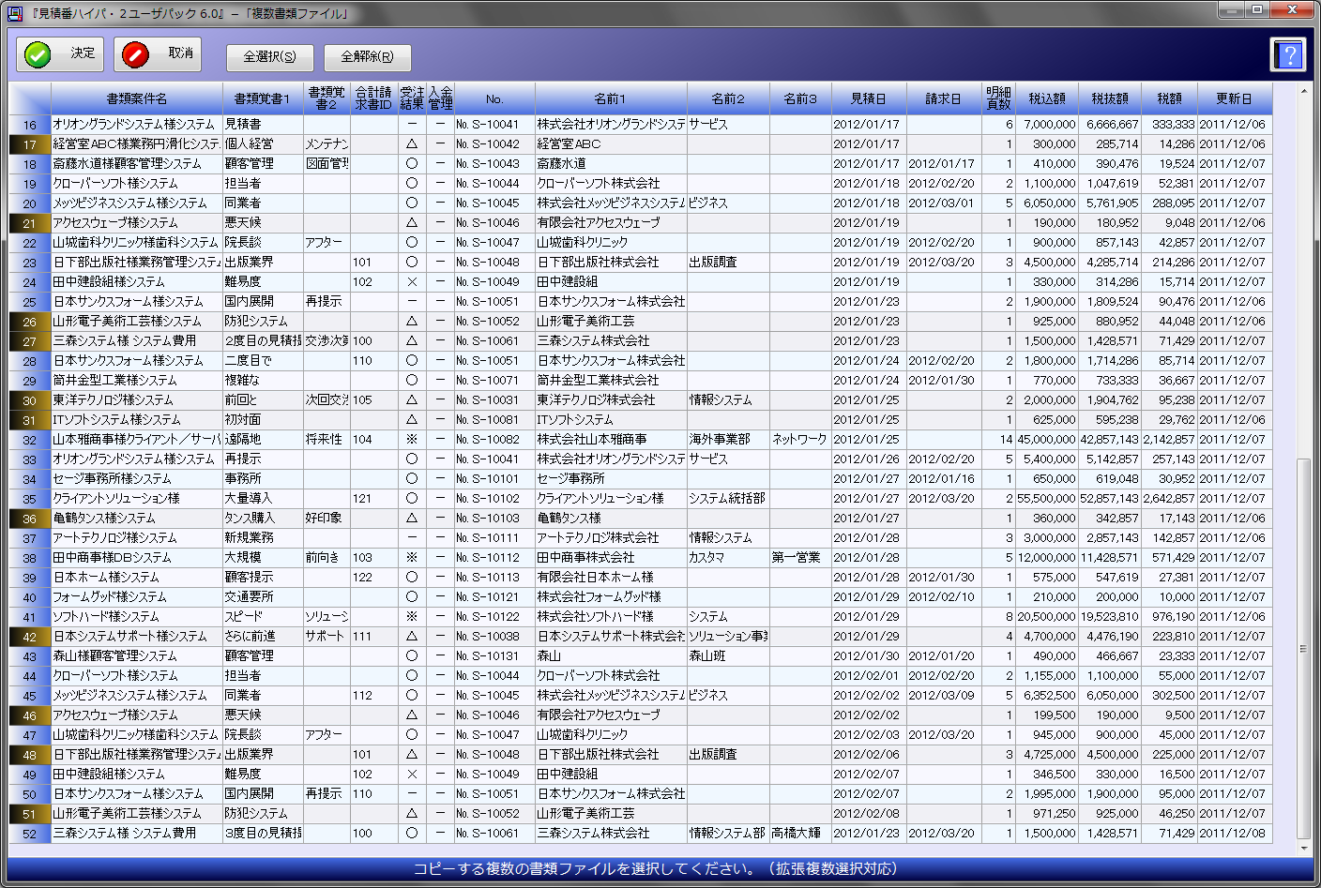Click 斎藤水道様顧客管理システム cell
The width and height of the screenshot is (1321, 888).
(x=137, y=164)
